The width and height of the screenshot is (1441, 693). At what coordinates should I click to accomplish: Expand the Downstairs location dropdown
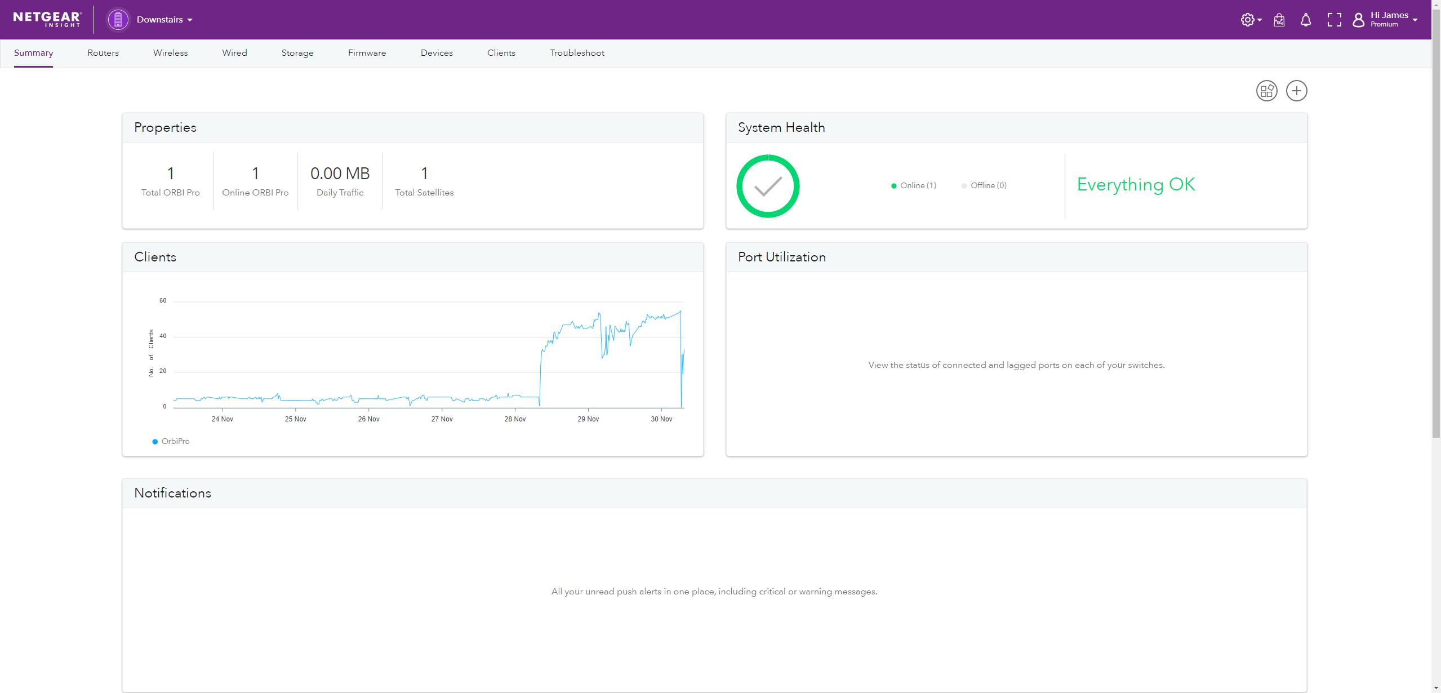coord(164,20)
